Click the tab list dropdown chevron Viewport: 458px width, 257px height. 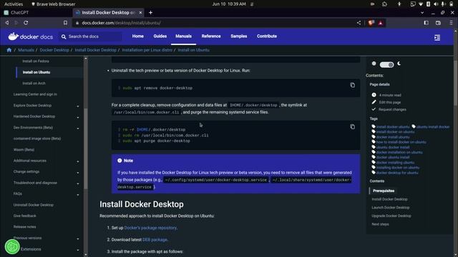click(x=422, y=13)
